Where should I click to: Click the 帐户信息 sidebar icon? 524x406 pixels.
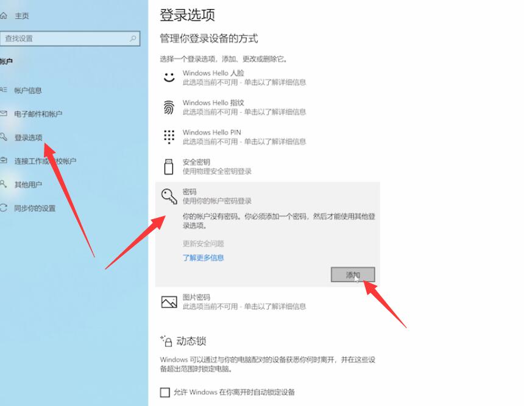coord(3,90)
